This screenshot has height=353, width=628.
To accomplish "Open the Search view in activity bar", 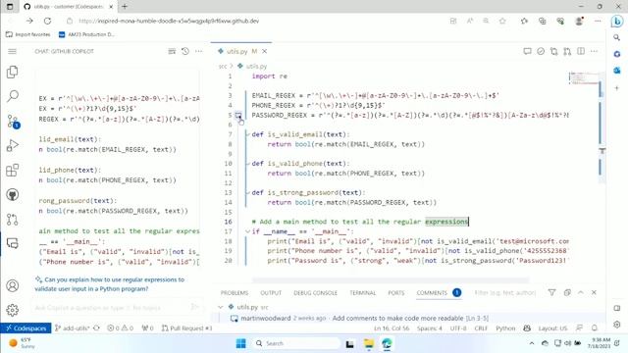I will 13,96.
